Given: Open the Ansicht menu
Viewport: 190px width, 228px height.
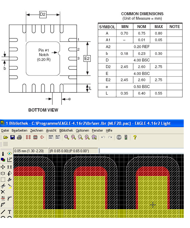Looking at the screenshot, I should pos(51,130).
